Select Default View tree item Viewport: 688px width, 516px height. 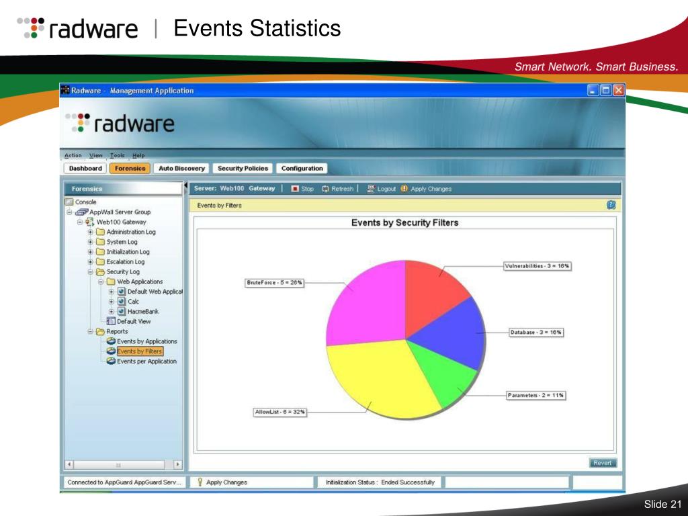pyautogui.click(x=134, y=321)
